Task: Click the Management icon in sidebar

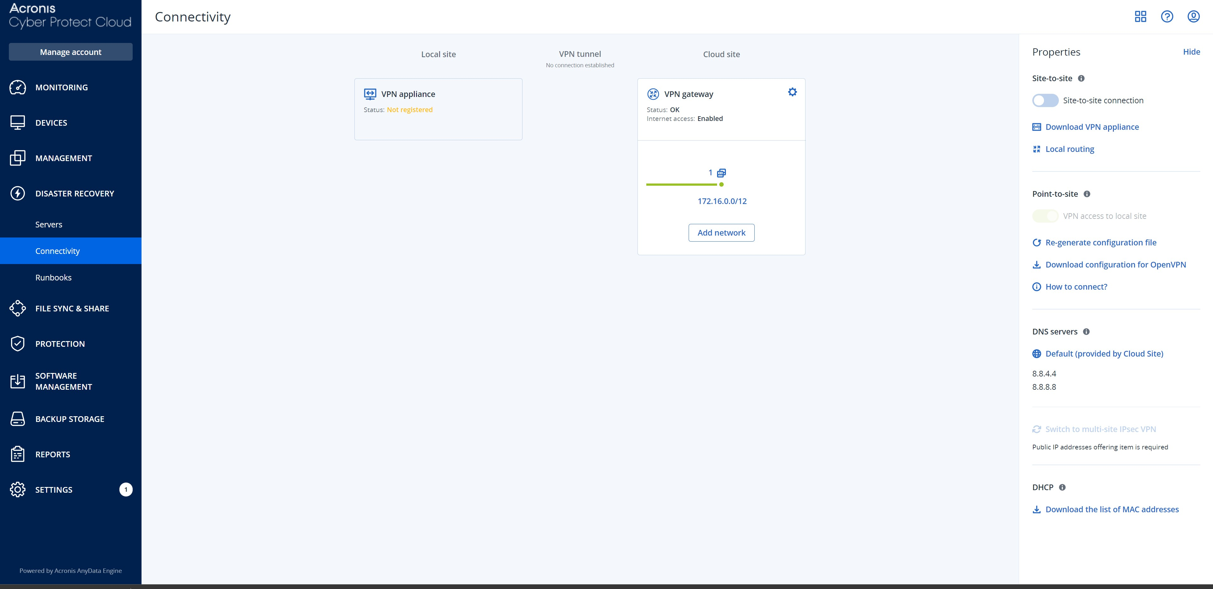Action: point(17,158)
